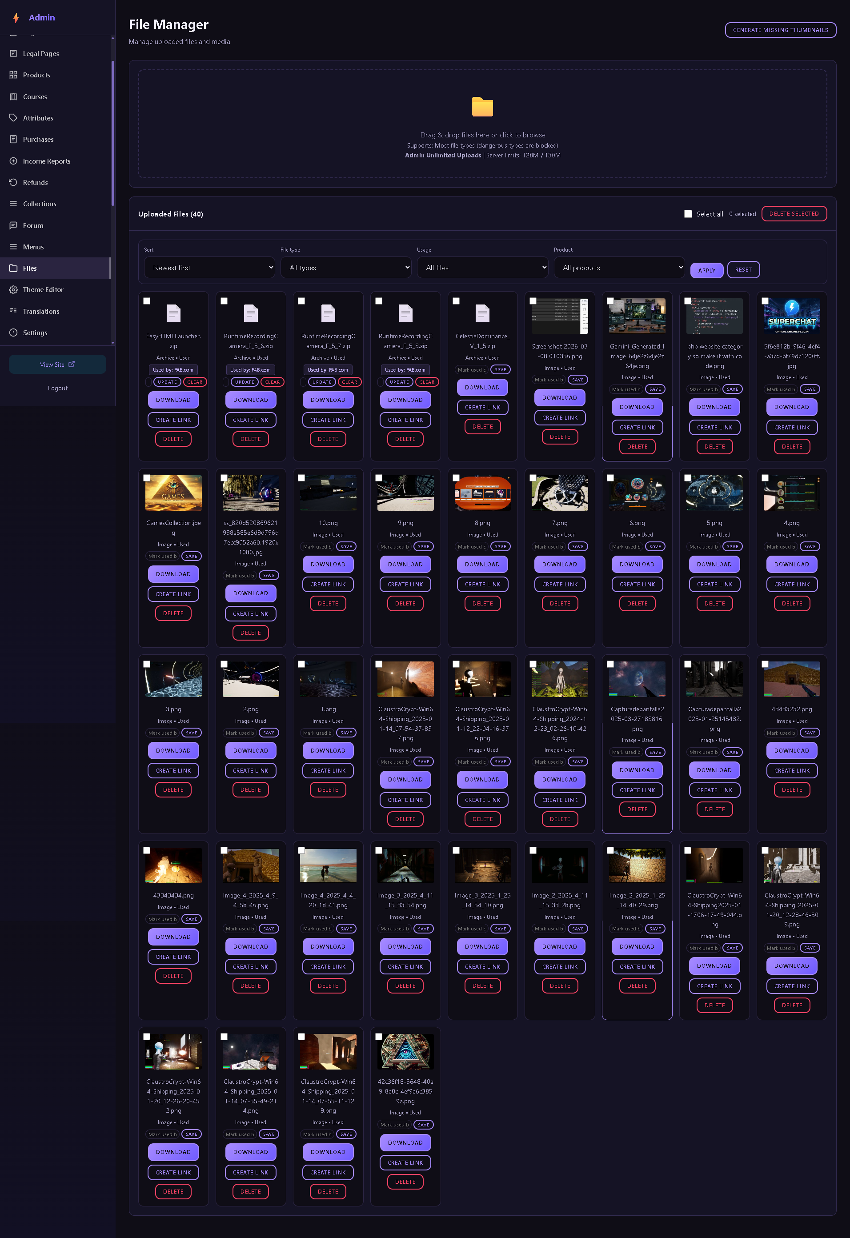The width and height of the screenshot is (850, 1238).
Task: Click Generate Missing Thumbnails button
Action: tap(780, 30)
